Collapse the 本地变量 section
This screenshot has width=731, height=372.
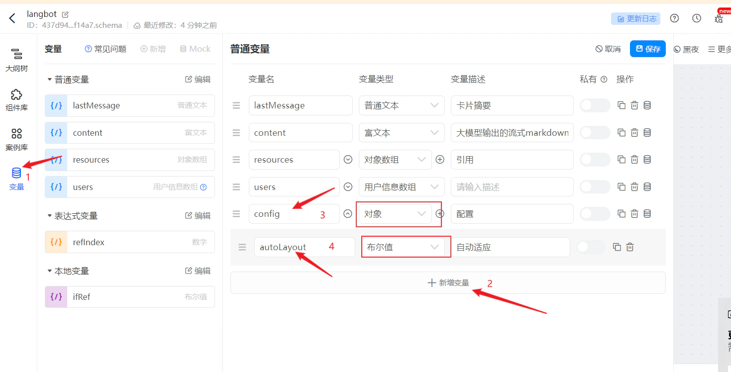pos(49,271)
